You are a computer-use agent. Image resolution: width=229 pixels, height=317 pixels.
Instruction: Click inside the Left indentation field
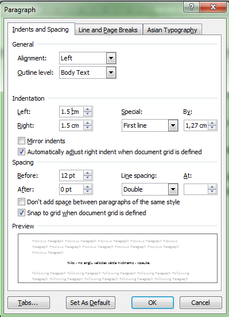(x=71, y=112)
